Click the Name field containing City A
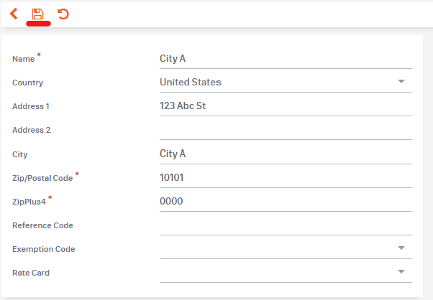The height and width of the screenshot is (300, 433). click(x=285, y=58)
